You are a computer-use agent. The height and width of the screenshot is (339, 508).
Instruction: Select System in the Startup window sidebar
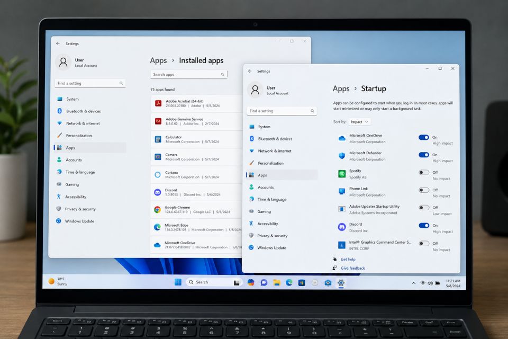[282, 127]
